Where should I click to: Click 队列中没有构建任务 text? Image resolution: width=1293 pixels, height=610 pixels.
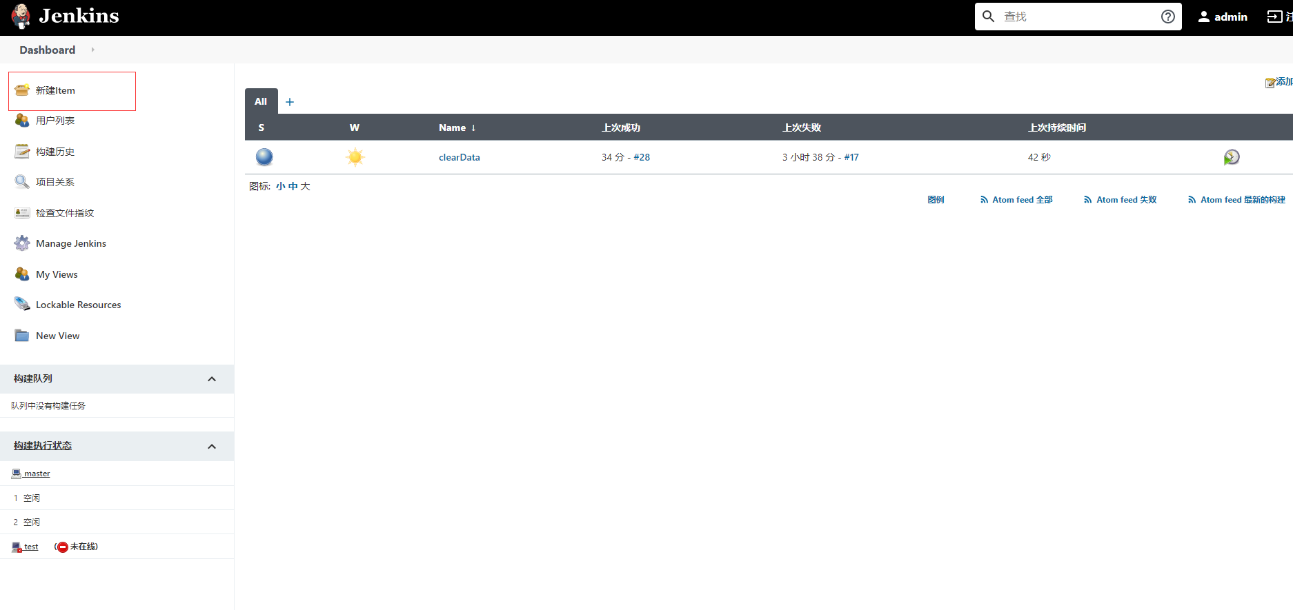click(x=48, y=406)
